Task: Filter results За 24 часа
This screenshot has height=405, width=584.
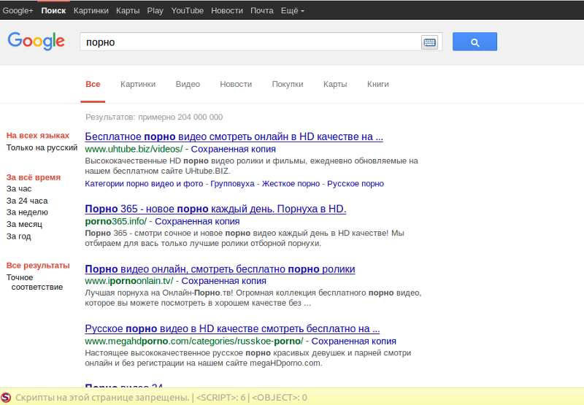Action: (x=27, y=201)
